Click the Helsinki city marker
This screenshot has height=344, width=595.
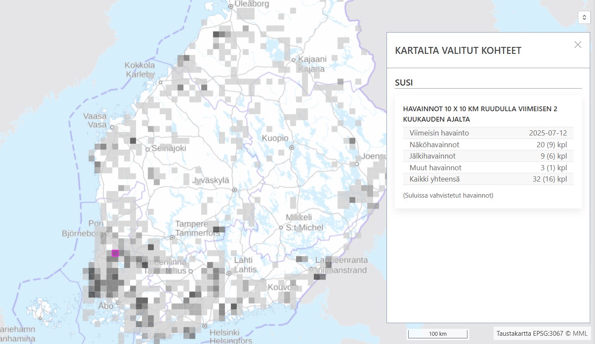tap(204, 326)
